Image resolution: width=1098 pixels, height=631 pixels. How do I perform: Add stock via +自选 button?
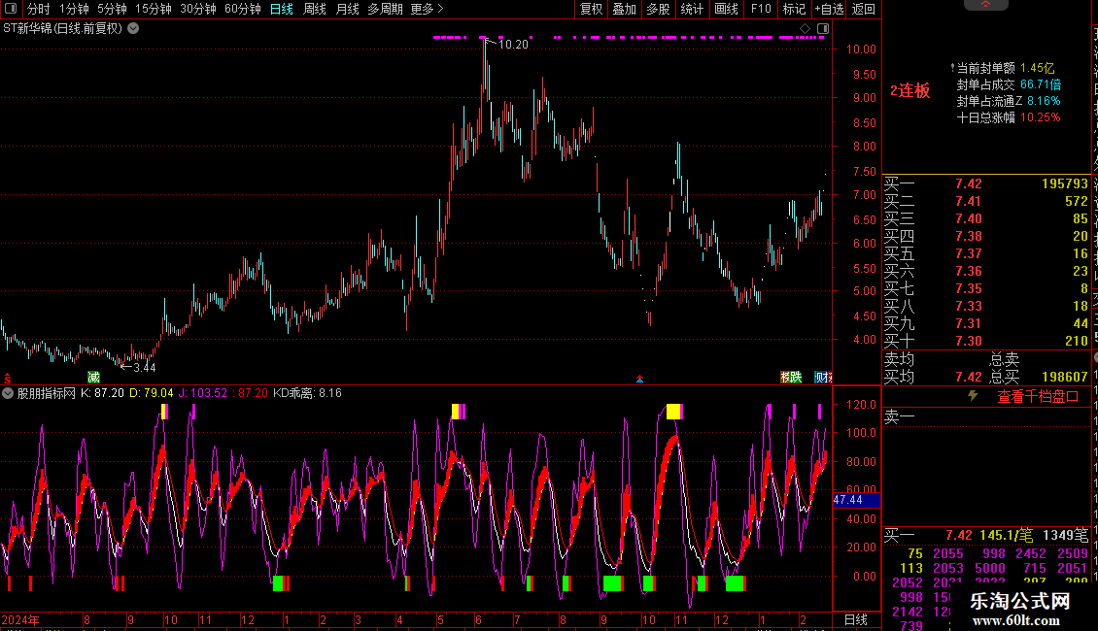click(x=829, y=9)
